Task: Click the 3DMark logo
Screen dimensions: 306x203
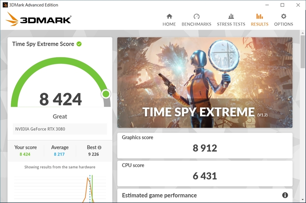Action: [x=38, y=19]
